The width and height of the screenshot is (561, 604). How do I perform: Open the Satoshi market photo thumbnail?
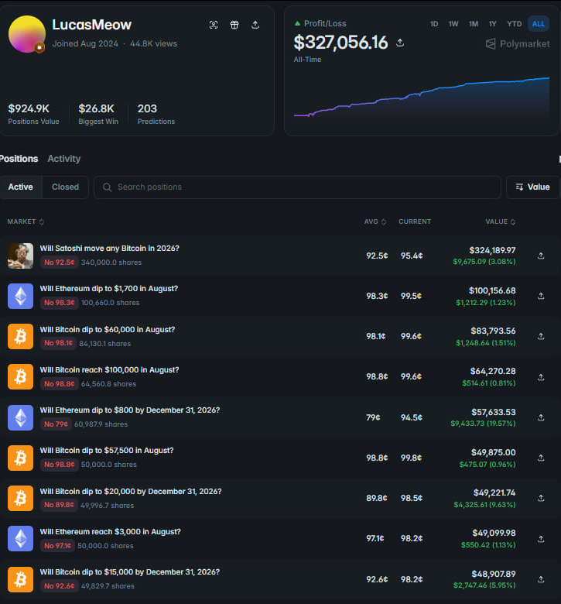pos(20,256)
